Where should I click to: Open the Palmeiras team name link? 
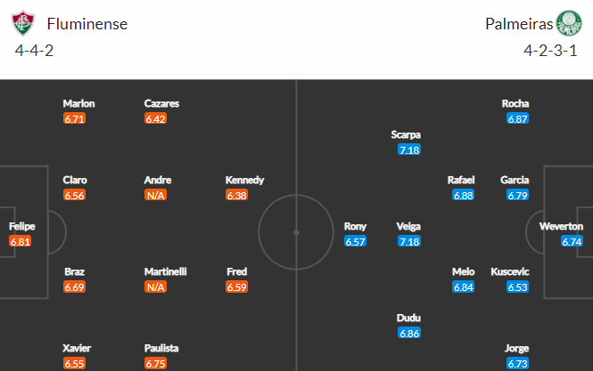tap(519, 24)
